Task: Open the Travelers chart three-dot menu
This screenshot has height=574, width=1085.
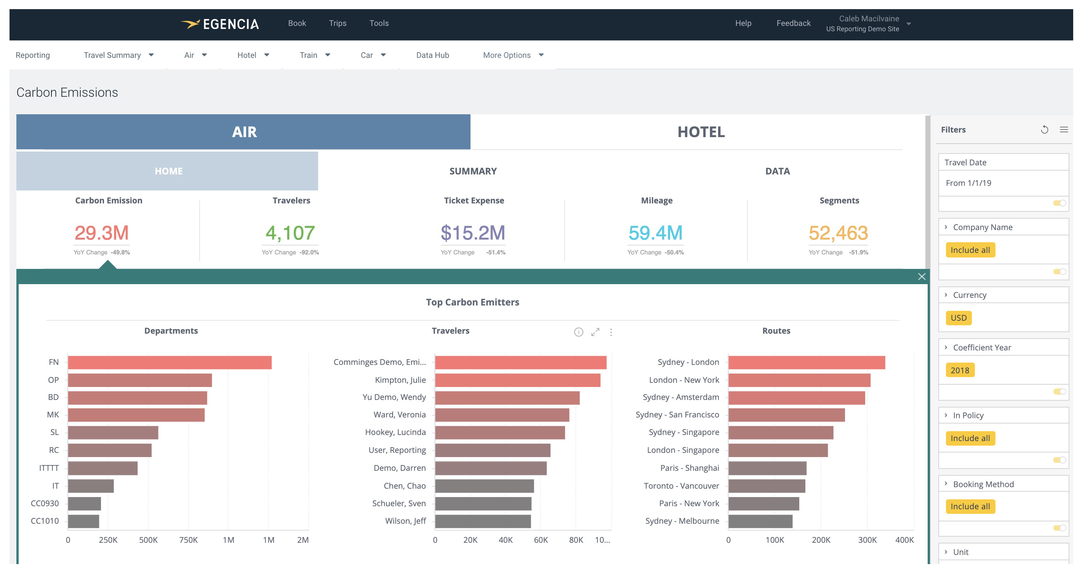Action: point(611,332)
